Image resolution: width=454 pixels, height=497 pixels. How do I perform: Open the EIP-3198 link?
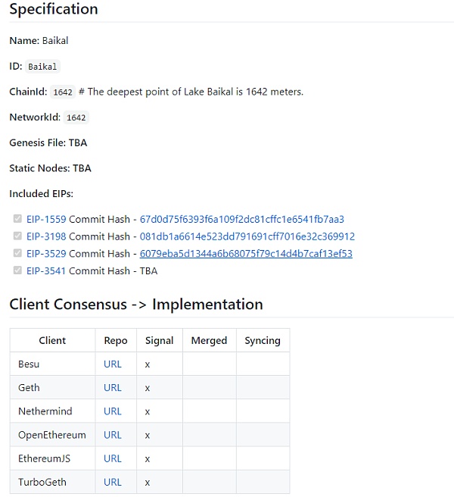point(46,236)
